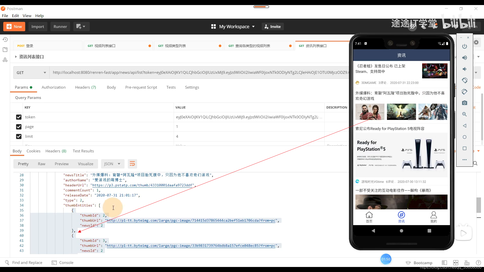484x272 pixels.
Task: Tap the Android back navigation button
Action: pyautogui.click(x=373, y=231)
